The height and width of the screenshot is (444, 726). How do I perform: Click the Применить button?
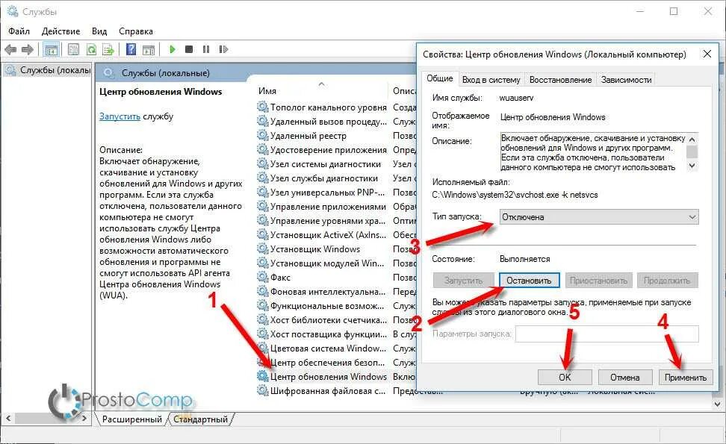(685, 377)
